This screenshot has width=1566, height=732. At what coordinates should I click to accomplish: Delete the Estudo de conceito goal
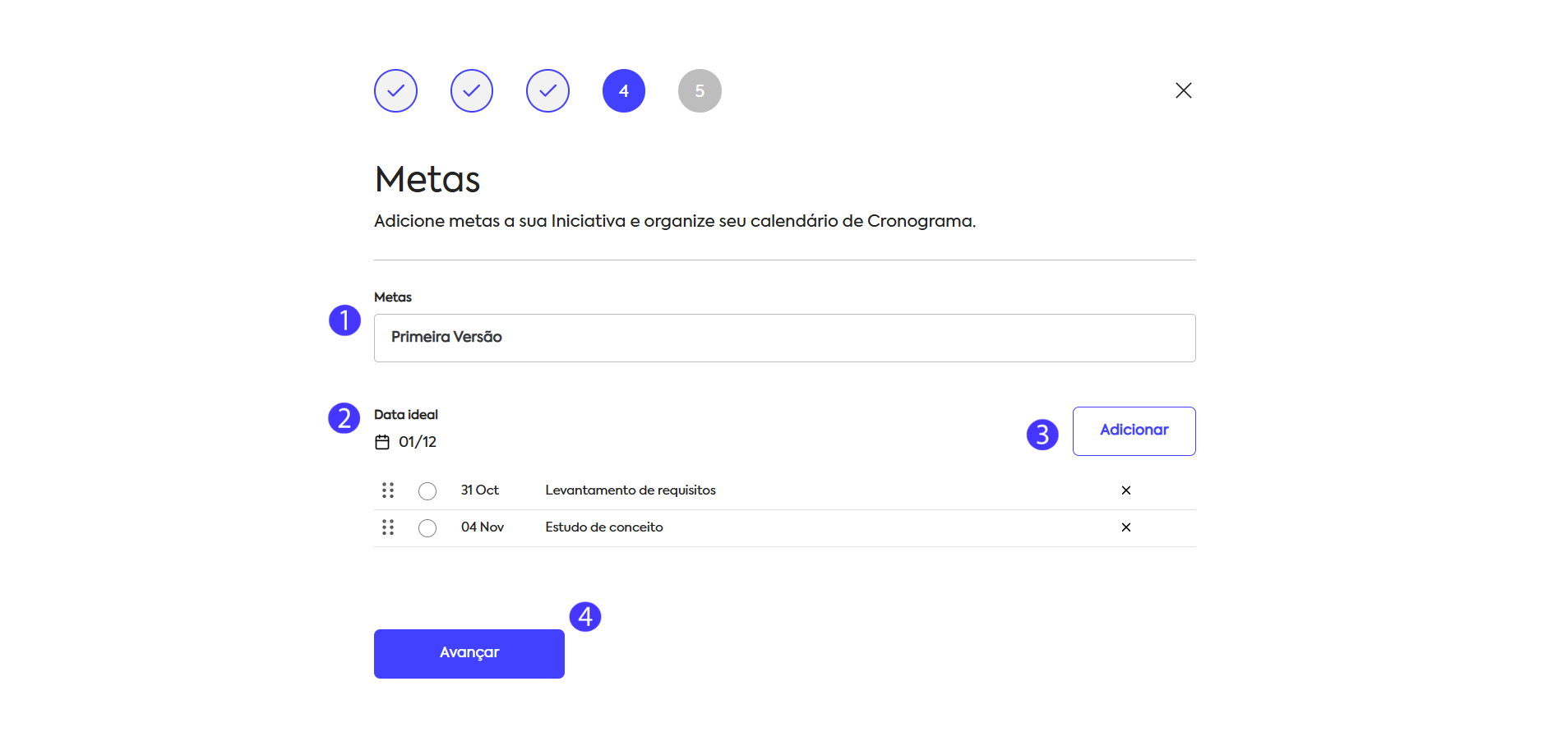[1125, 527]
